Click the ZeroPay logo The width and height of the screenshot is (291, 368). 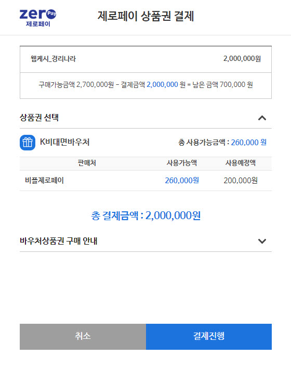(38, 18)
